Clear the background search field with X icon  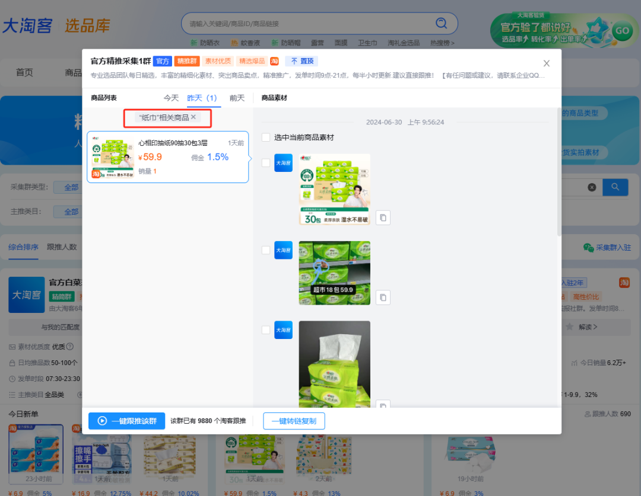tap(592, 187)
